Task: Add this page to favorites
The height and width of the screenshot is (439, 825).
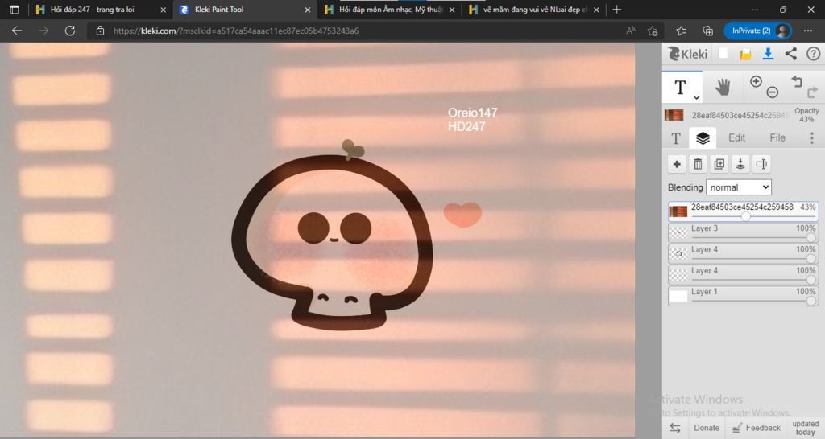Action: pyautogui.click(x=653, y=31)
